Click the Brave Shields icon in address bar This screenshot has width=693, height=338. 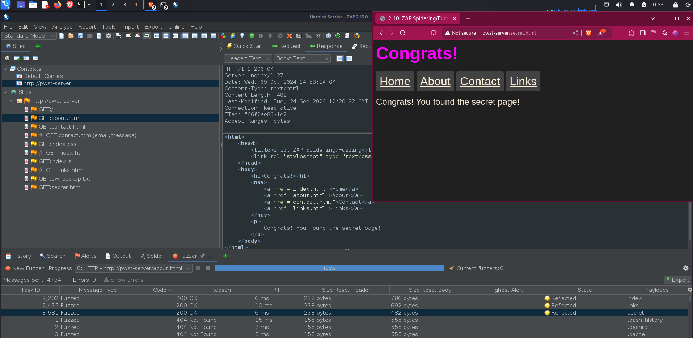point(588,33)
